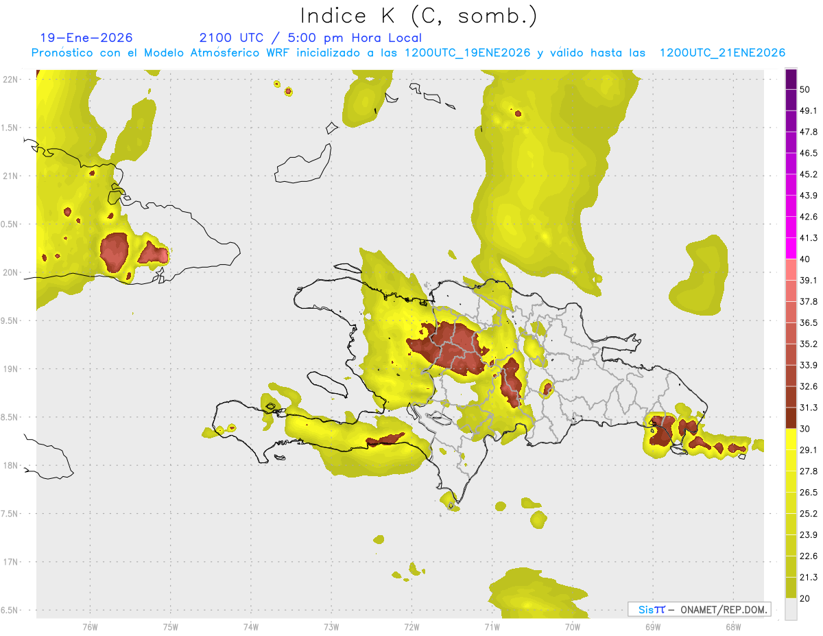The width and height of the screenshot is (823, 636).
Task: Click the 69W longitude label
Action: [x=653, y=626]
